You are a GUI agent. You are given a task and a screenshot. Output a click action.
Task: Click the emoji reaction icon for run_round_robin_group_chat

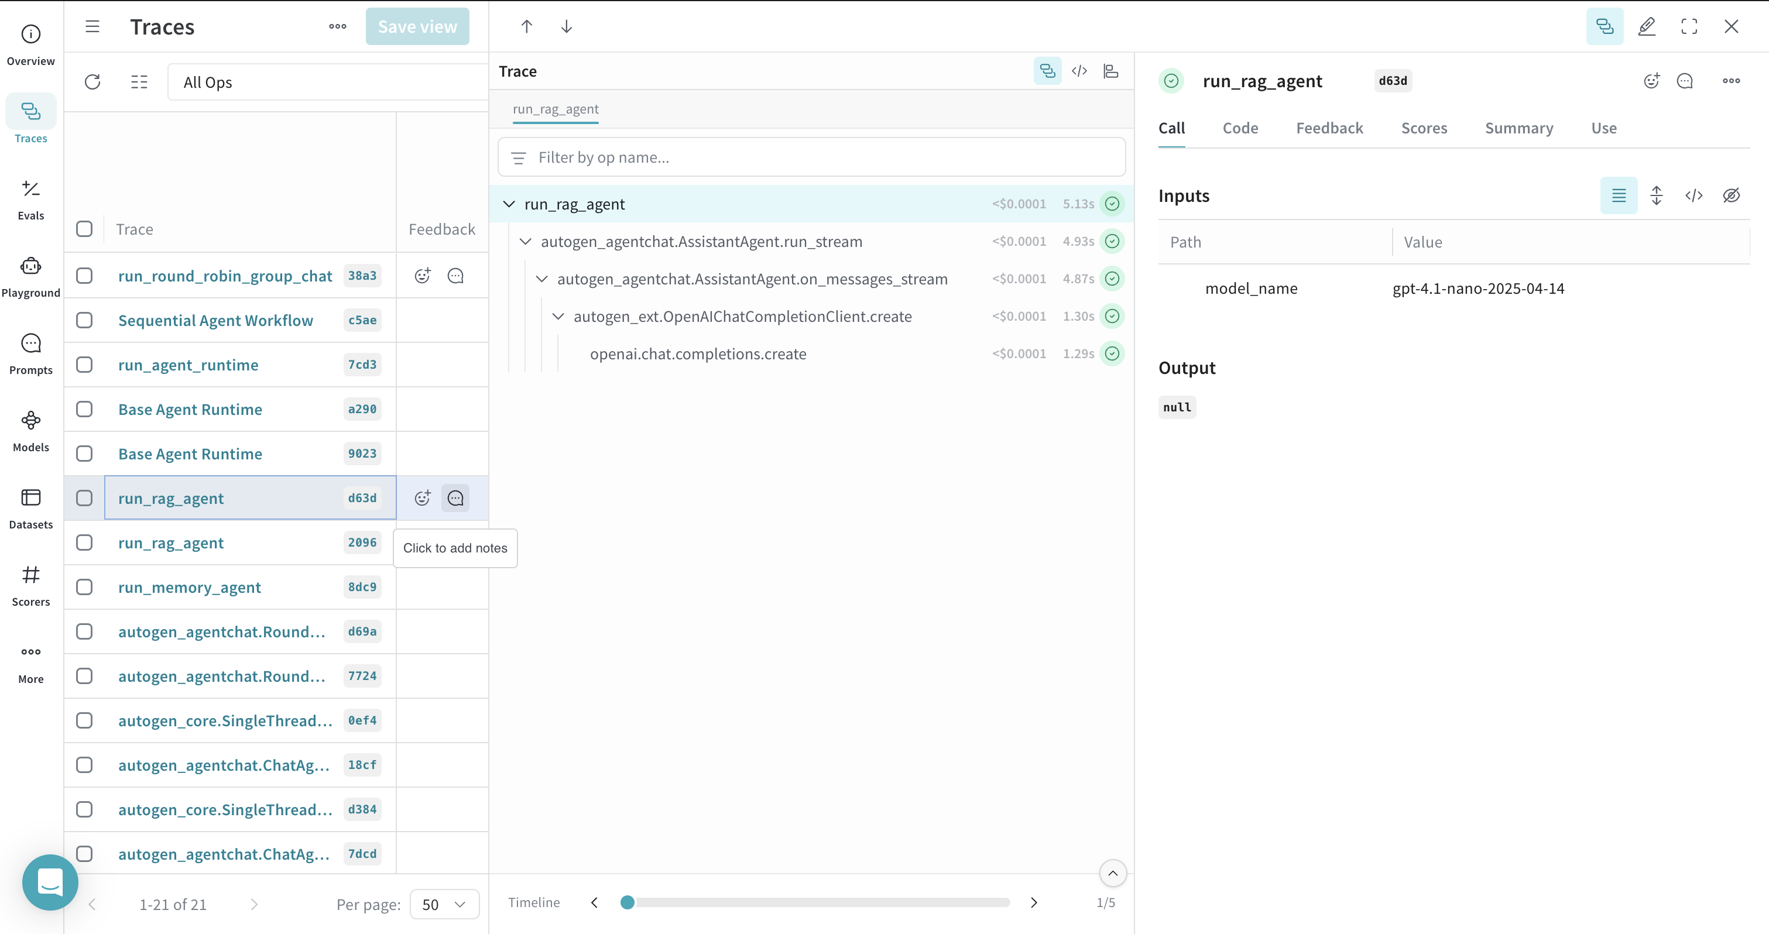coord(422,276)
